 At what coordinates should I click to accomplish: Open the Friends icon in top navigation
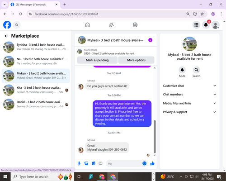pos(111,25)
